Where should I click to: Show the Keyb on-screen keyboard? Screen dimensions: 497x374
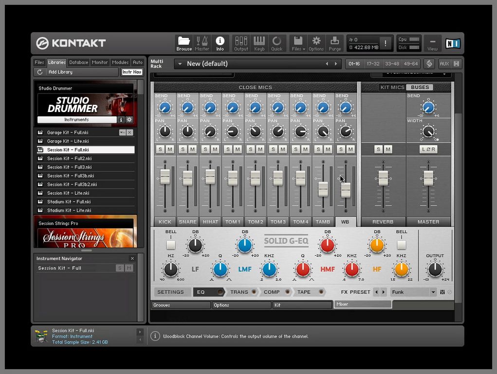pyautogui.click(x=259, y=43)
